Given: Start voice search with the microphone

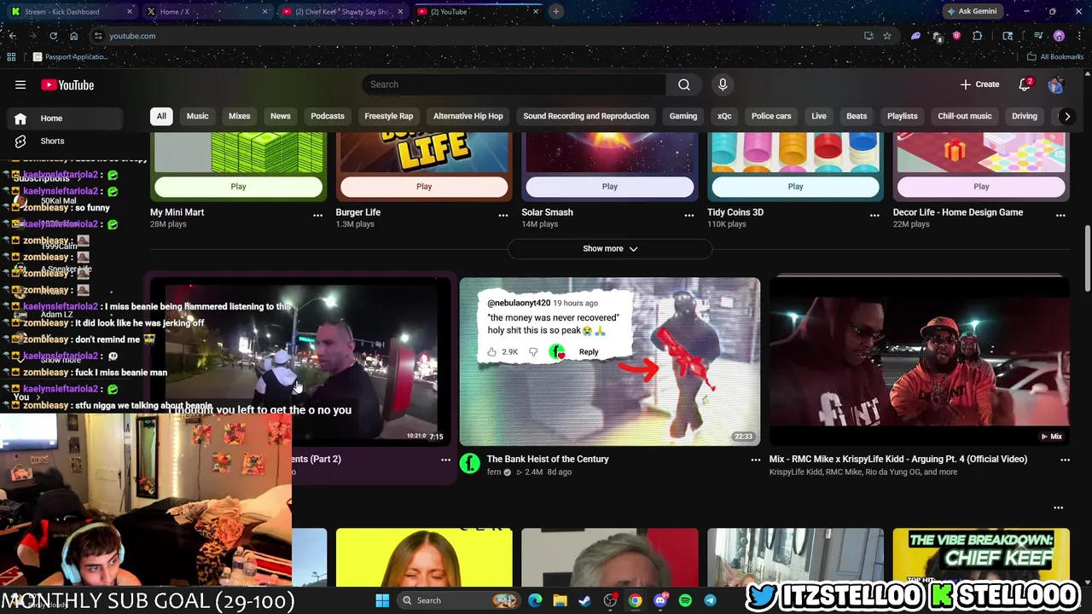Looking at the screenshot, I should 723,84.
